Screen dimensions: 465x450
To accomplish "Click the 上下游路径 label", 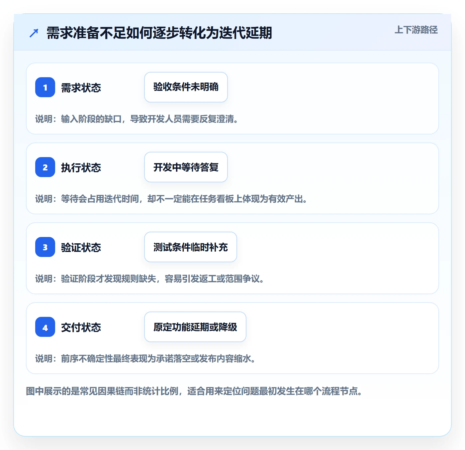I will pyautogui.click(x=416, y=30).
